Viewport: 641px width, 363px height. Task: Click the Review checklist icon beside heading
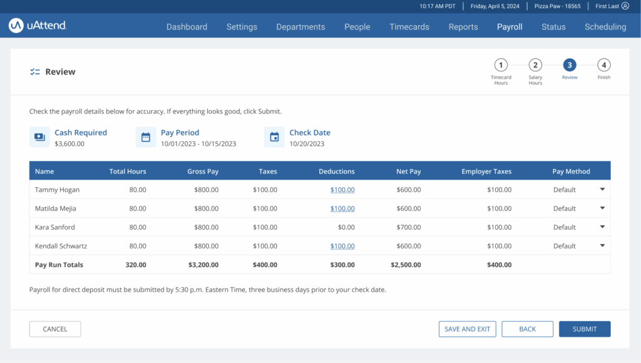click(x=35, y=72)
